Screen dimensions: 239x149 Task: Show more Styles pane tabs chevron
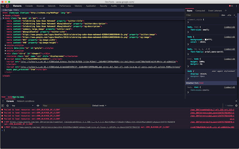point(226,11)
